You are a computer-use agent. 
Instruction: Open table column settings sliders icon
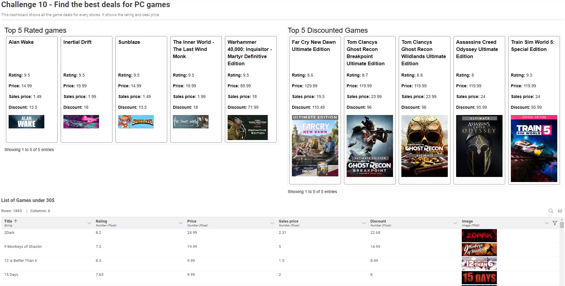(560, 211)
